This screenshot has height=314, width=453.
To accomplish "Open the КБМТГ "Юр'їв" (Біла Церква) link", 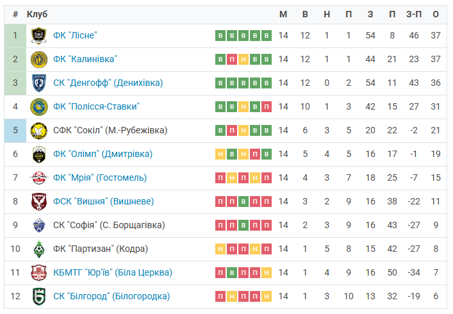I will 113,272.
